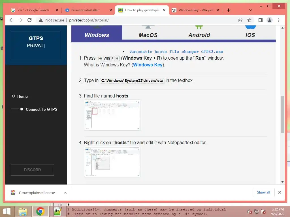The height and width of the screenshot is (217, 290).
Task: Open the Windows Start button
Action: click(x=7, y=211)
